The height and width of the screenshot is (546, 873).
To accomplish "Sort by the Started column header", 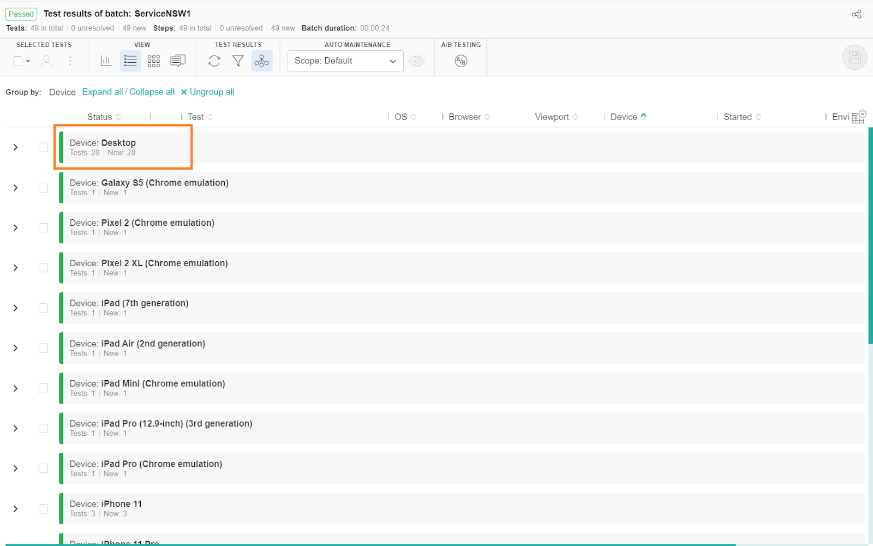I will (738, 117).
